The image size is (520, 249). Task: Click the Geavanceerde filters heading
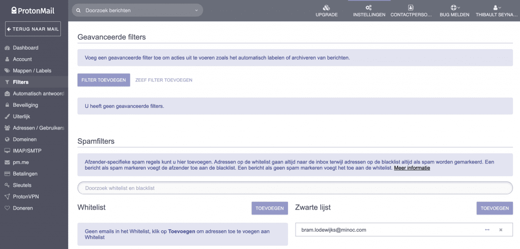point(112,37)
